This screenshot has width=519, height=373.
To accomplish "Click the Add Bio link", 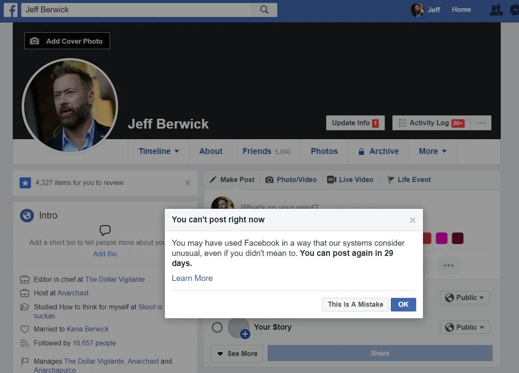I will (105, 254).
